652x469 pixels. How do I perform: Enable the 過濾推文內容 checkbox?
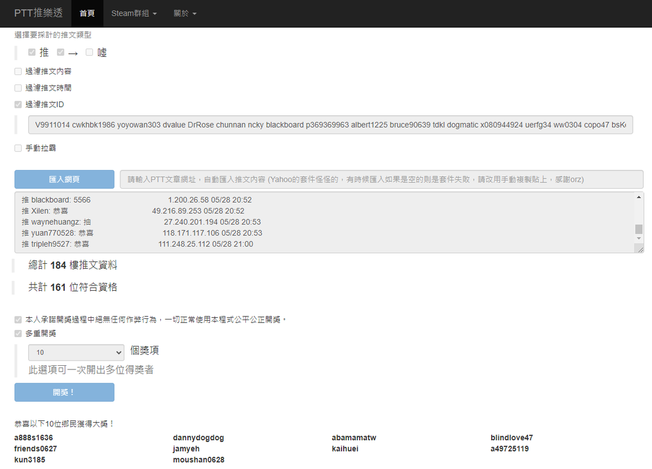(18, 72)
